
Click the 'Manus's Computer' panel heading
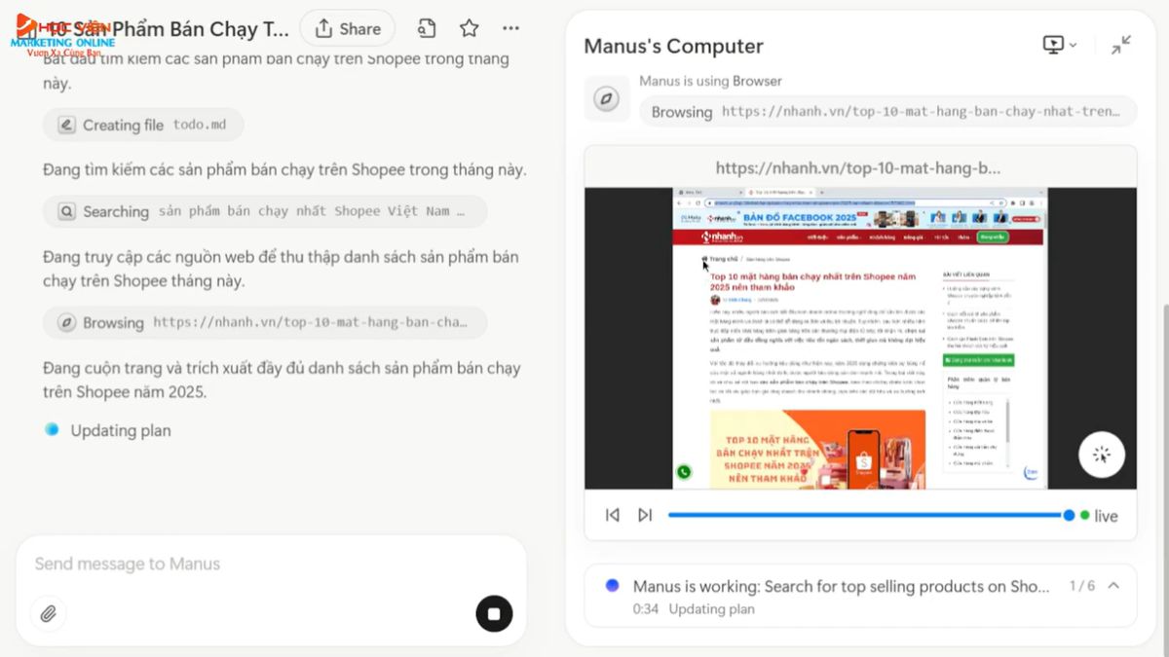[x=673, y=46]
